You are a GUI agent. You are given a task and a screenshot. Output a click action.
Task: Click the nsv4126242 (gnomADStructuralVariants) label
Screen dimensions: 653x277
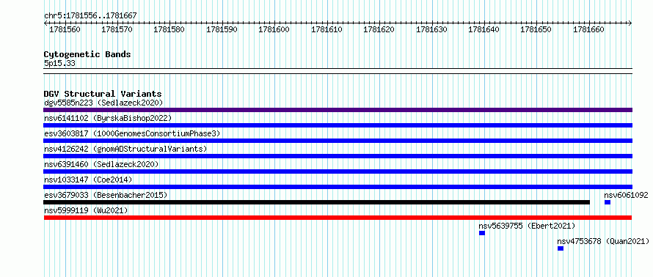click(125, 149)
